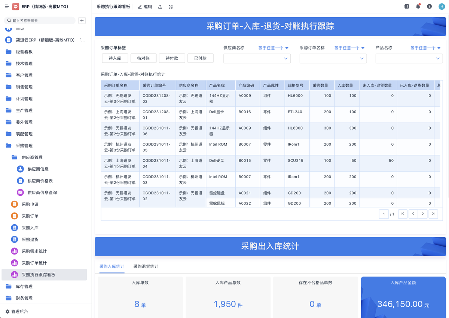Open the 供应商名称 dropdown box
This screenshot has width=449, height=318.
257,58
